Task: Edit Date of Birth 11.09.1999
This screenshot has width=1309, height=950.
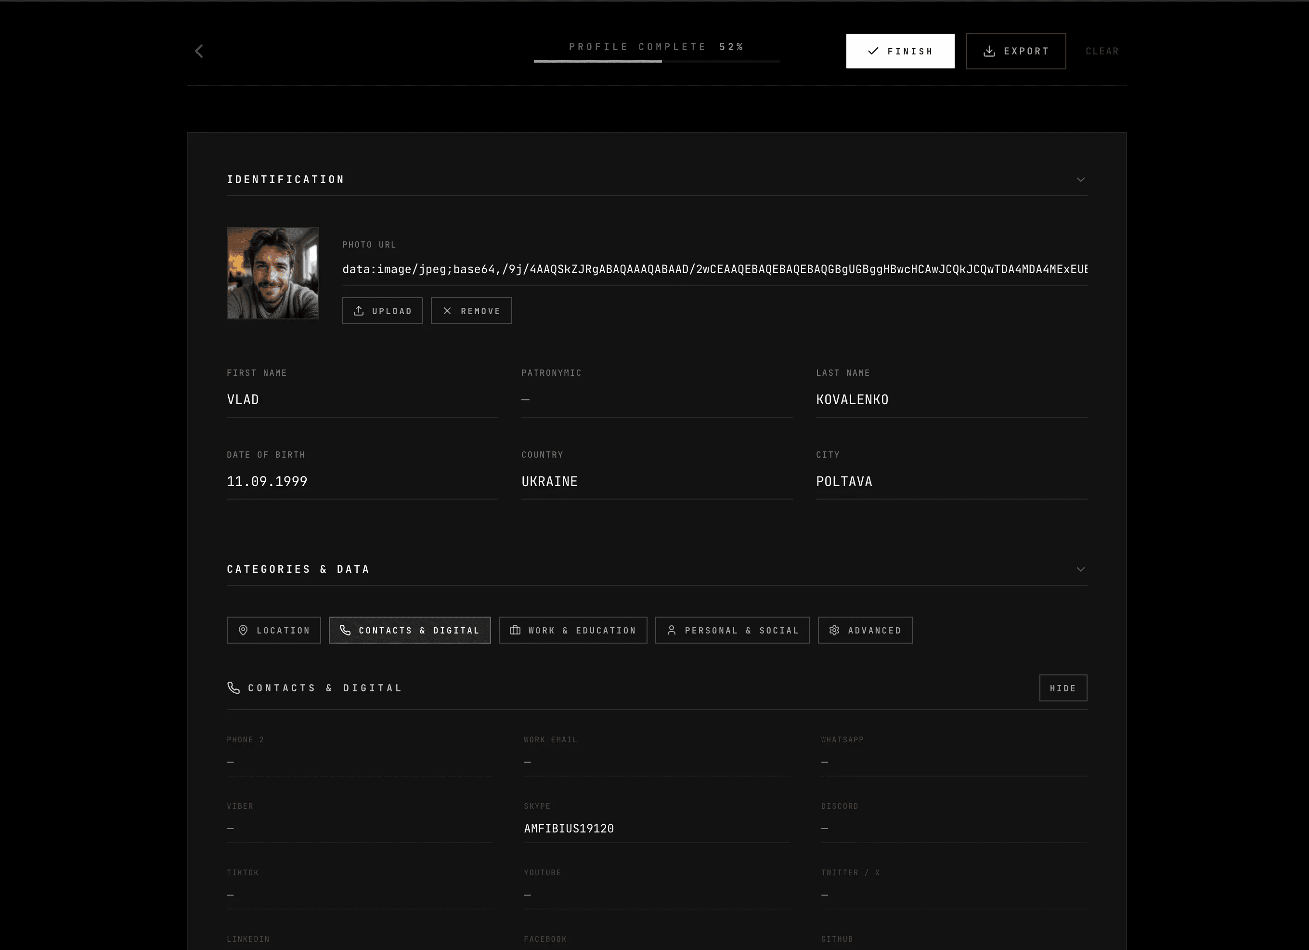Action: pos(362,482)
